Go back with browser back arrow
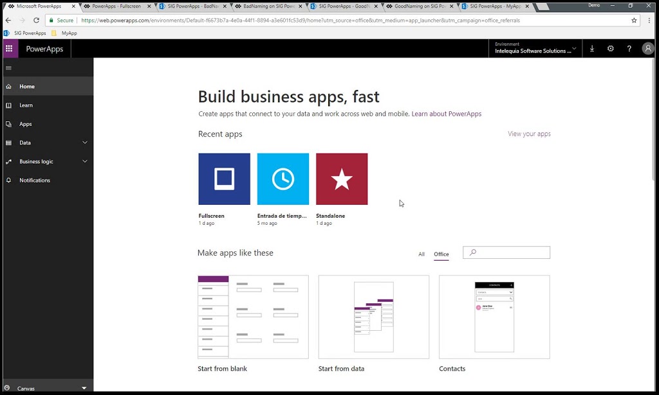Viewport: 659px width, 395px height. (x=8, y=20)
